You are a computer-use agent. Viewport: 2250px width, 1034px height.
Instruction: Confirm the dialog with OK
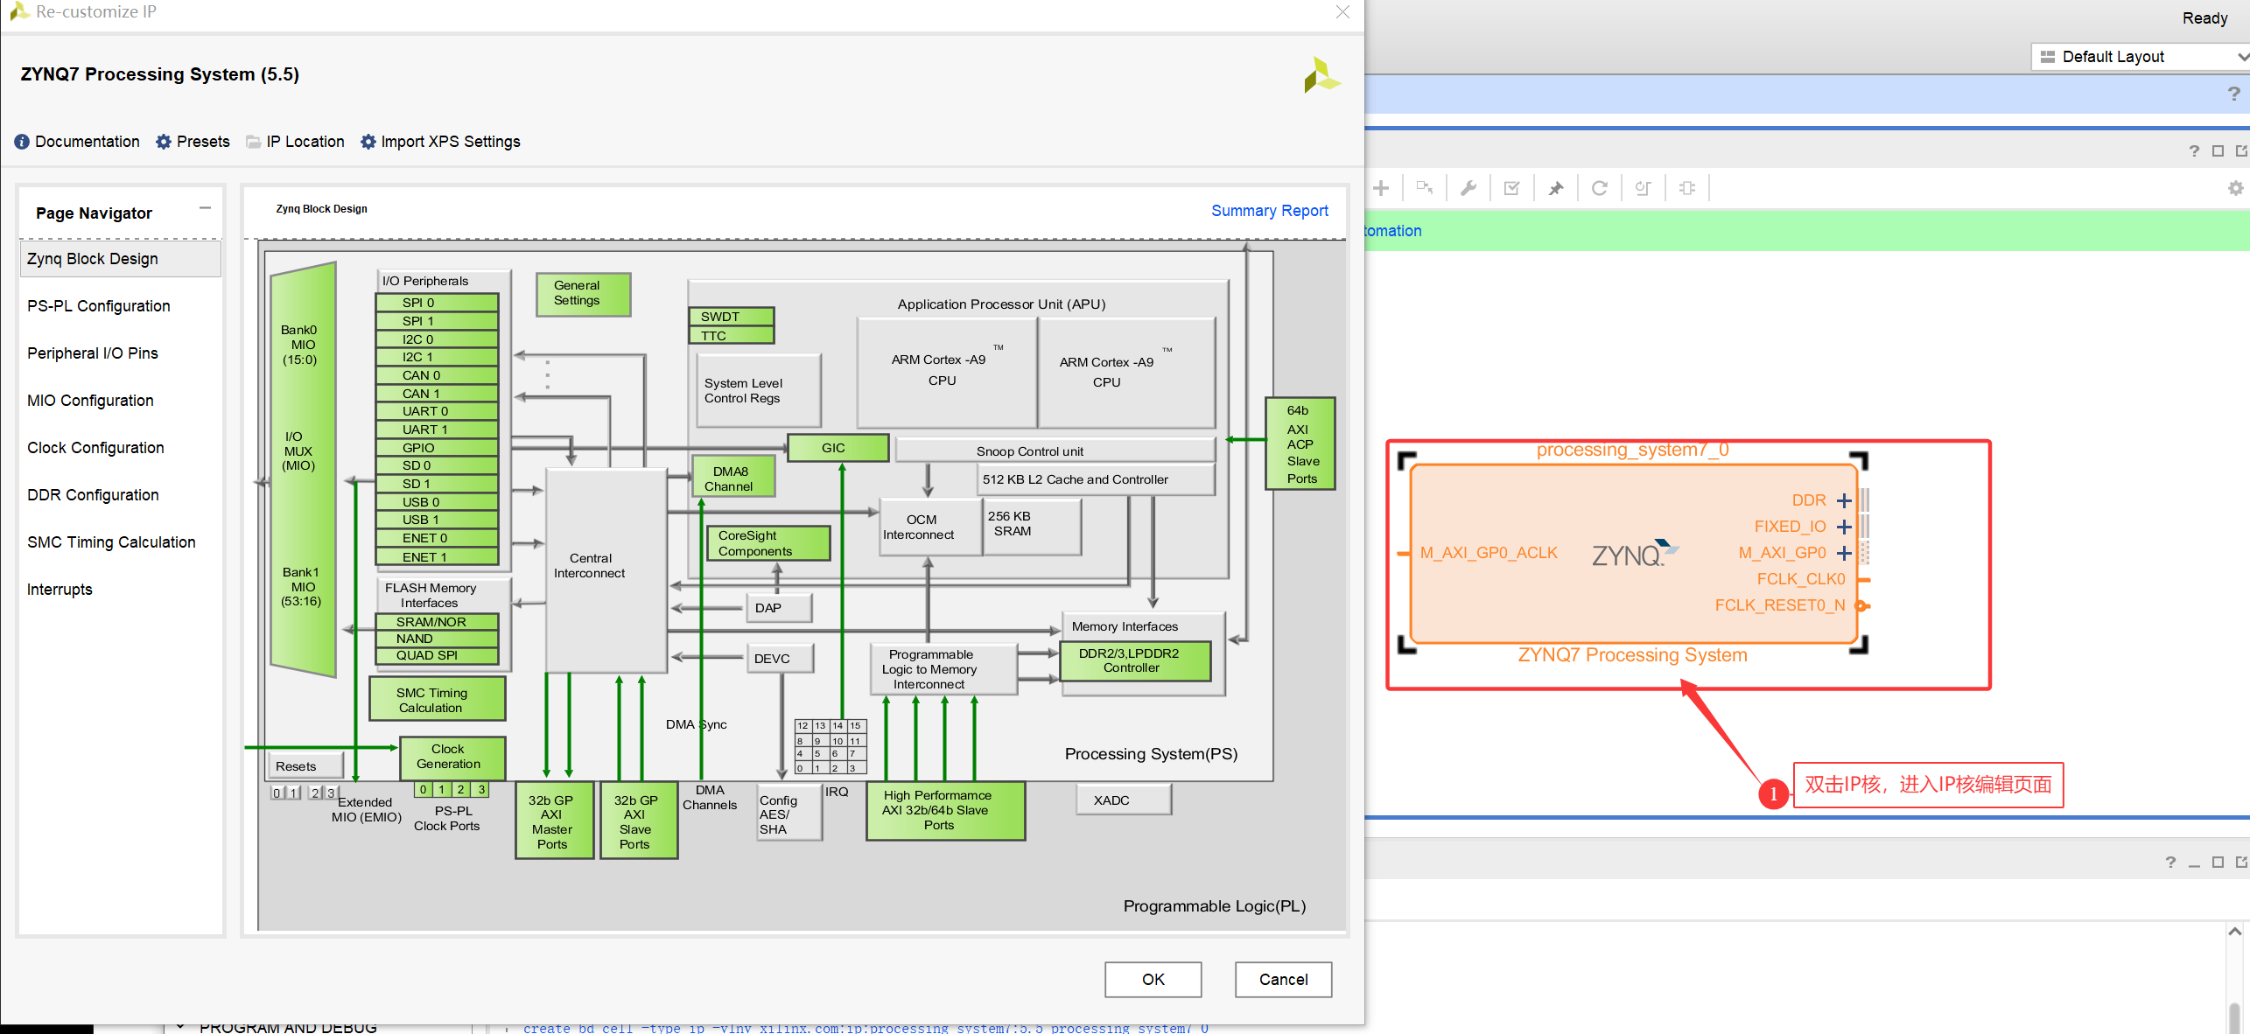coord(1153,980)
